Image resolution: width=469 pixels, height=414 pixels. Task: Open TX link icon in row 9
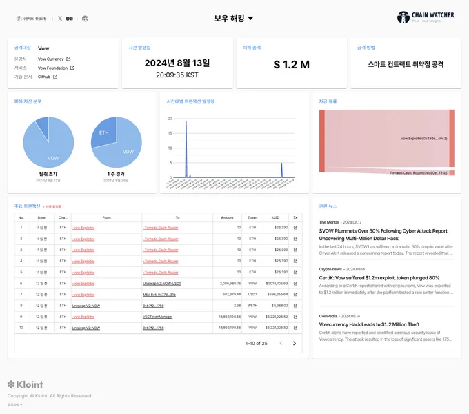(295, 317)
